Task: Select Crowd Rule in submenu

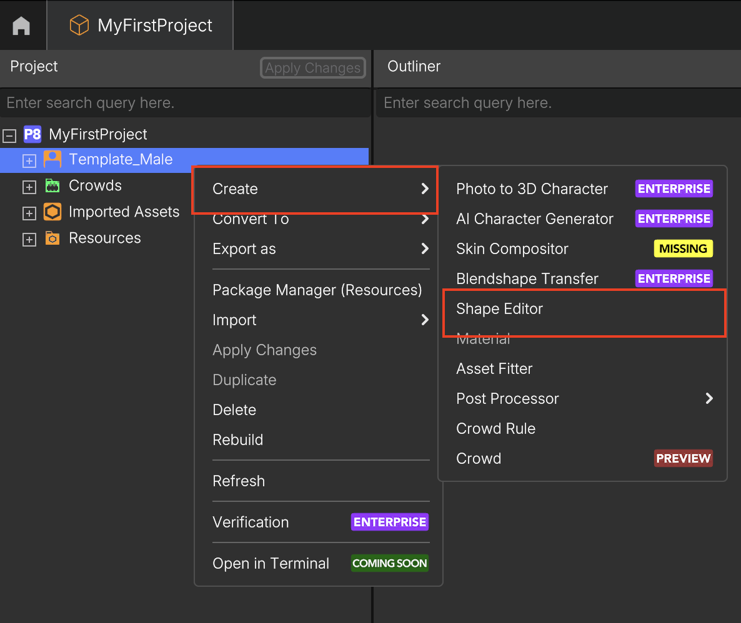Action: 582,428
